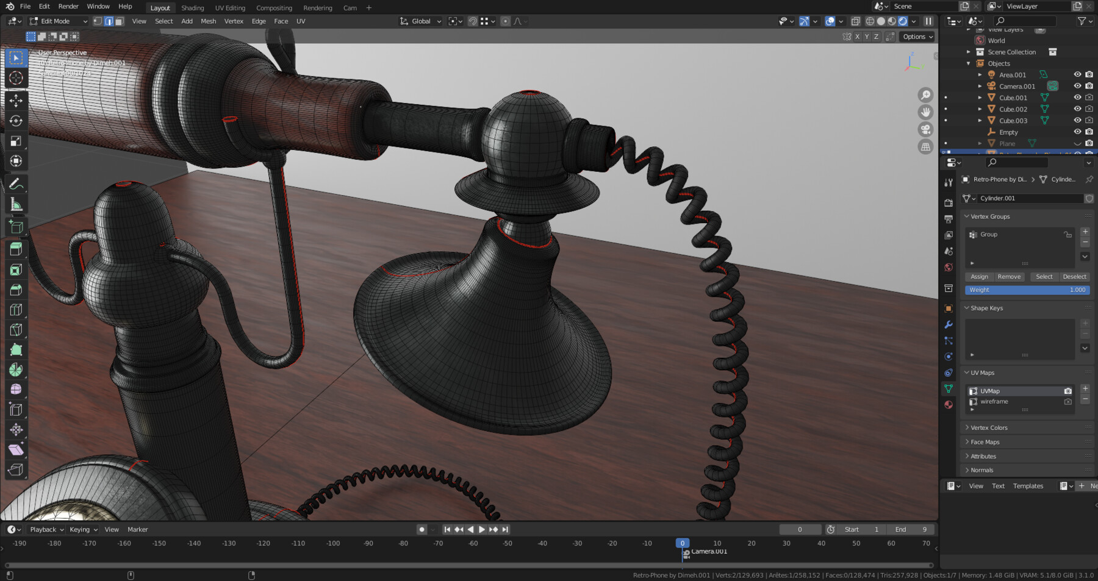Screen dimensions: 1098x581
Task: Hide the Area.001 light in viewport
Action: point(1077,74)
